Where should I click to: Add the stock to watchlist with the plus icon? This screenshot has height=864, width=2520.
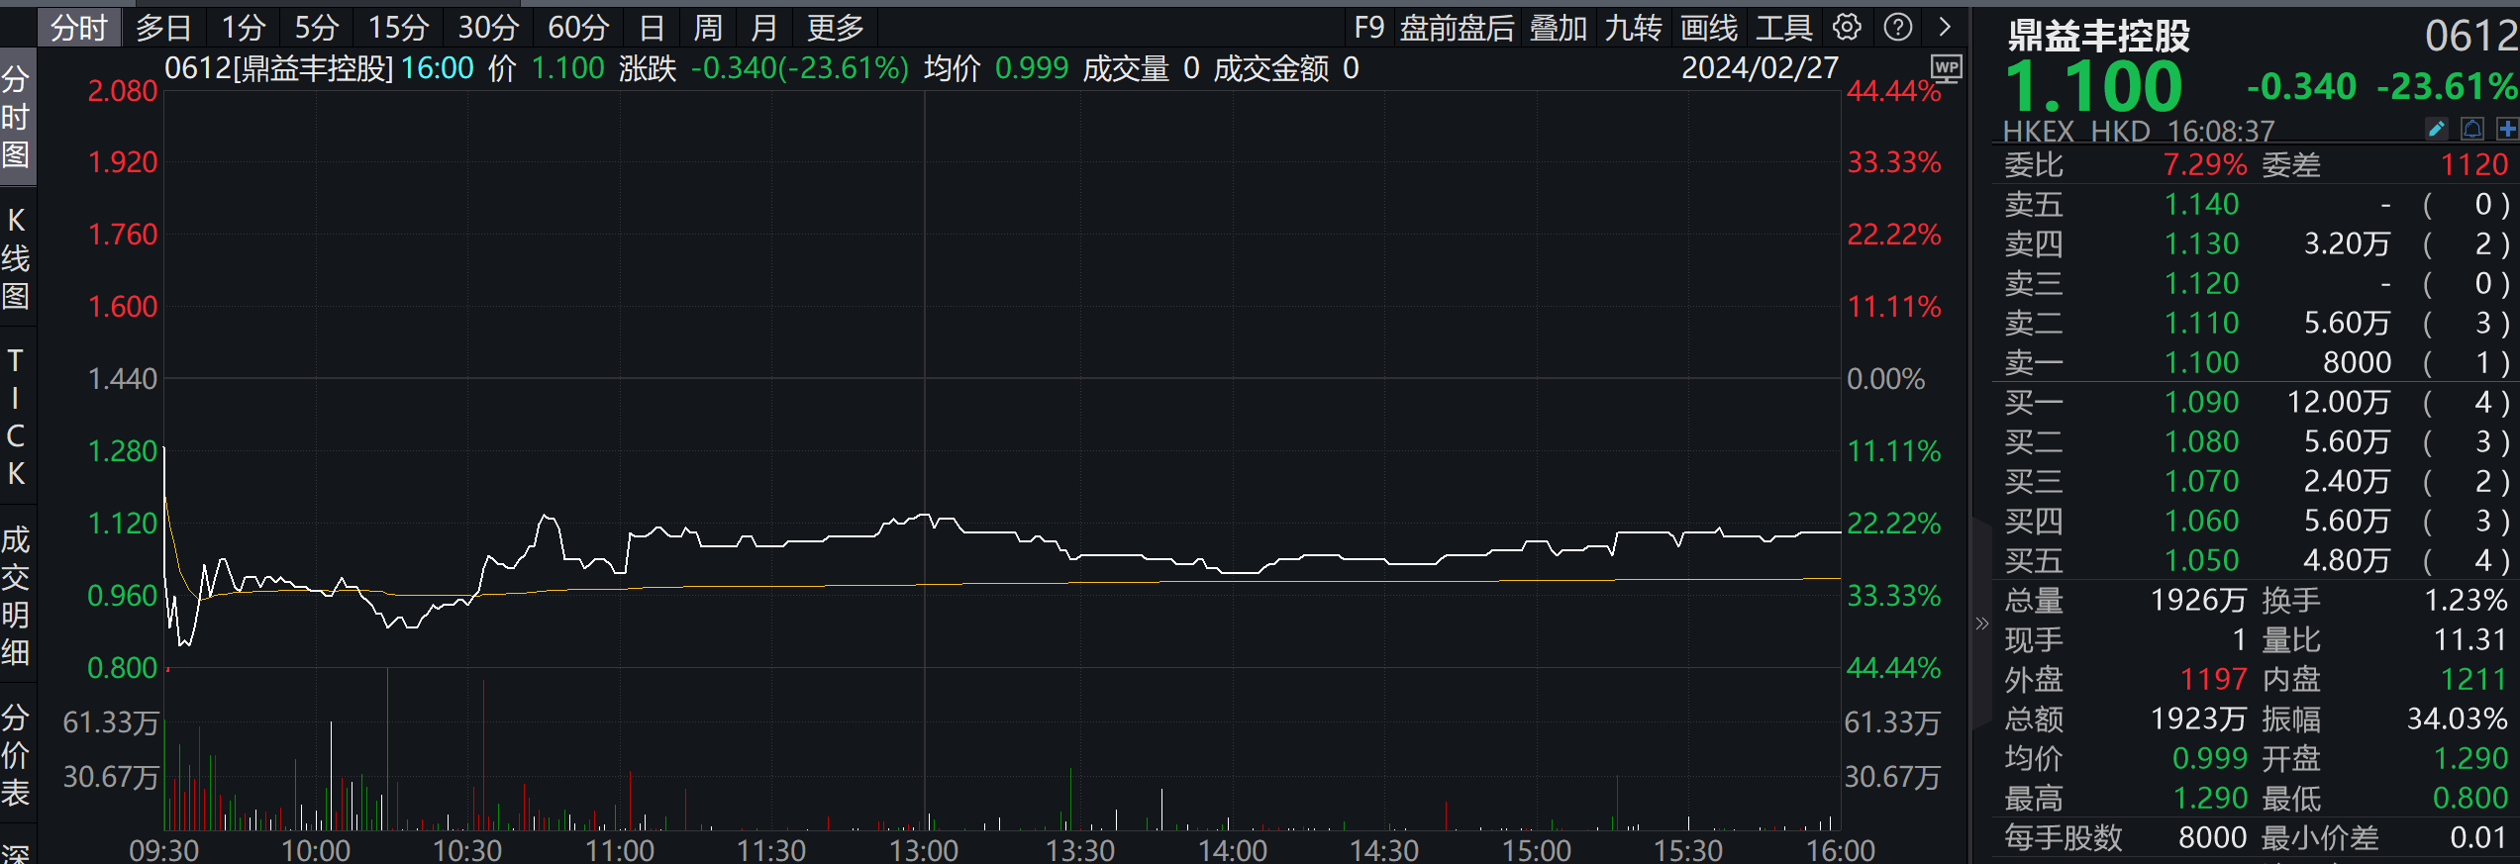[2507, 130]
